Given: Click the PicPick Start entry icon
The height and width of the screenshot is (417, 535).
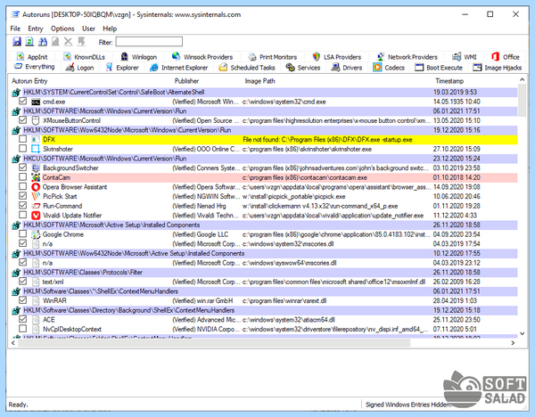Looking at the screenshot, I should pos(36,196).
